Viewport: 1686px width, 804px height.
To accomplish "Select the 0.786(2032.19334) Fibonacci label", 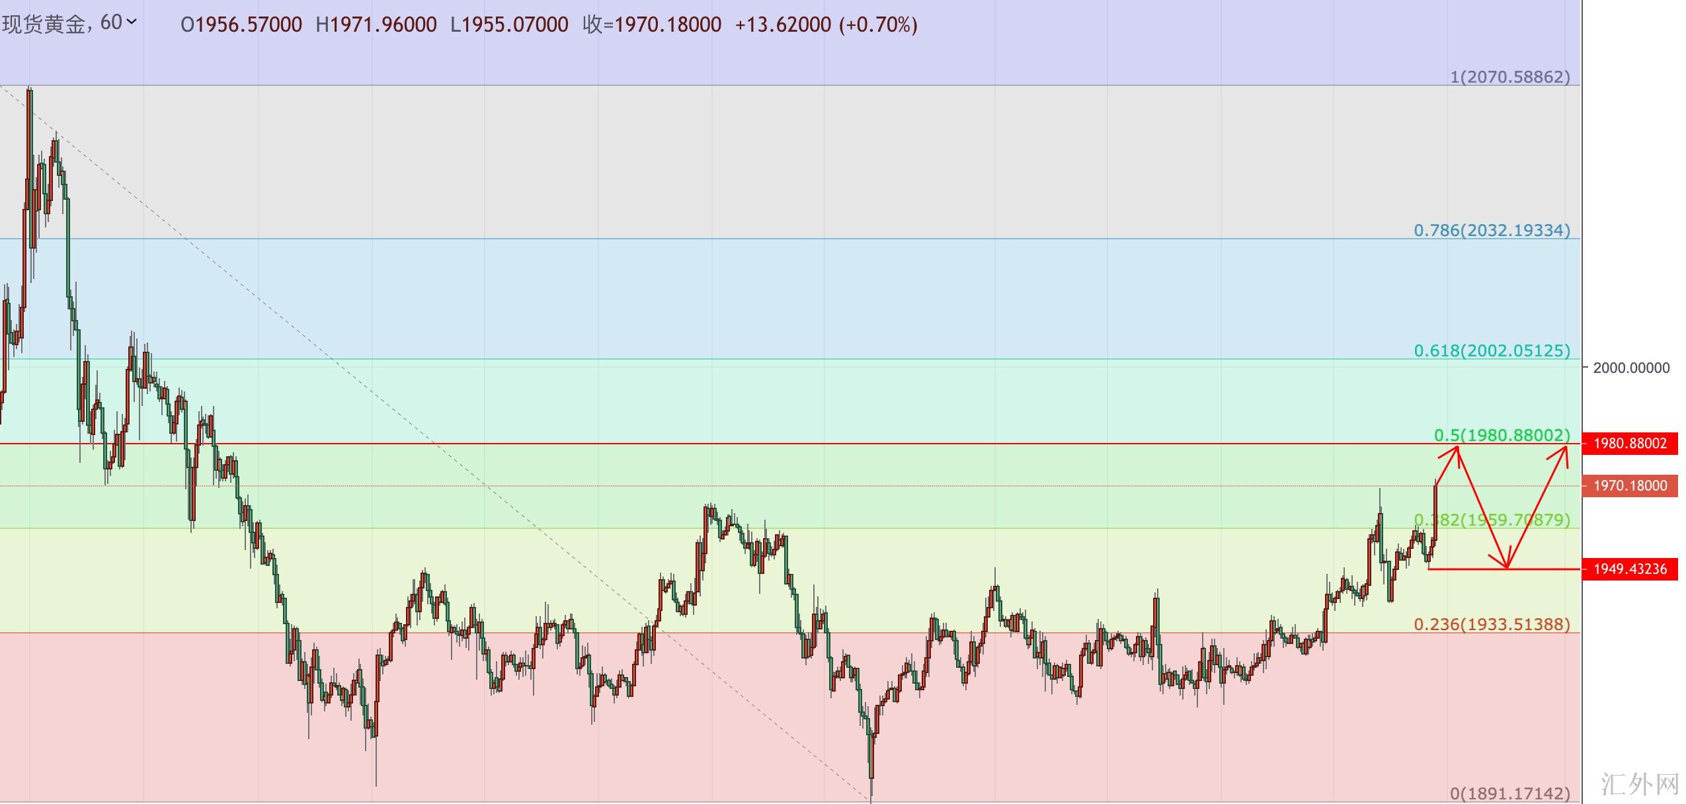I will coord(1491,230).
